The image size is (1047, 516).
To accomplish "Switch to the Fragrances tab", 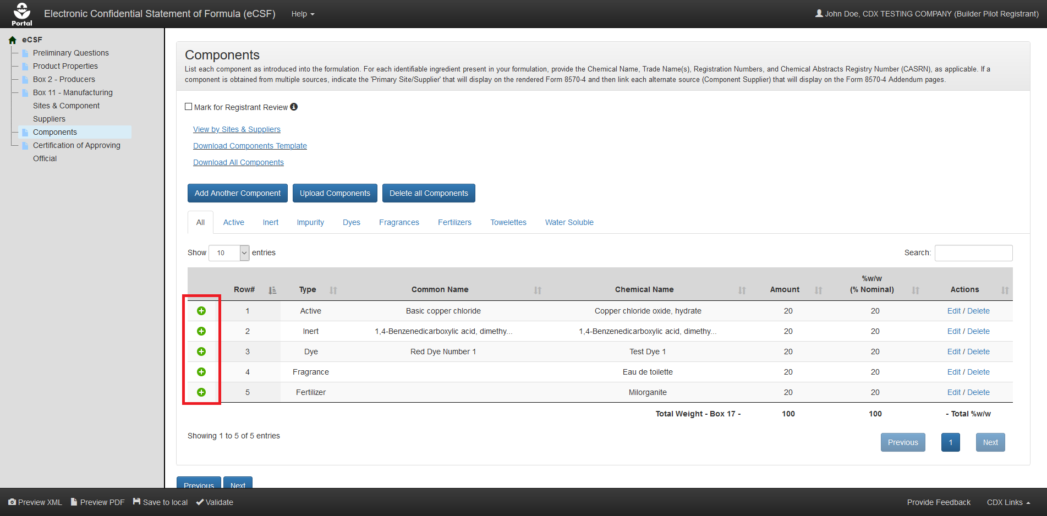I will (399, 222).
